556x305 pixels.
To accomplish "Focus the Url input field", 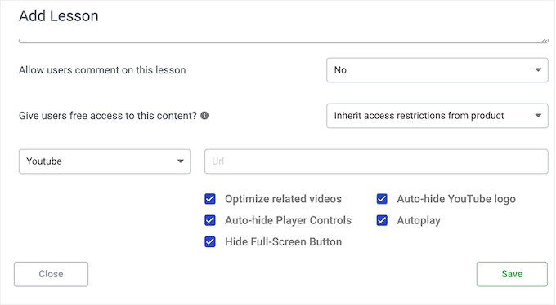I will pyautogui.click(x=376, y=161).
